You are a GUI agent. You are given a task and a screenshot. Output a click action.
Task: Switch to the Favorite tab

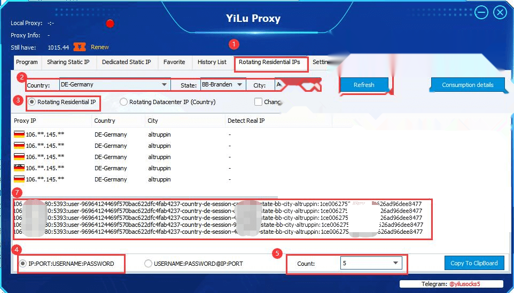174,62
